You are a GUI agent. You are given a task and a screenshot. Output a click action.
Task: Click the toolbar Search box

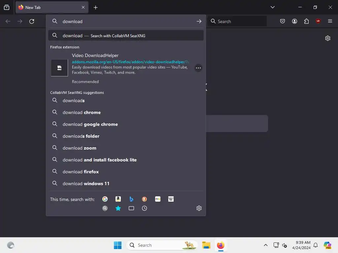[x=237, y=21]
